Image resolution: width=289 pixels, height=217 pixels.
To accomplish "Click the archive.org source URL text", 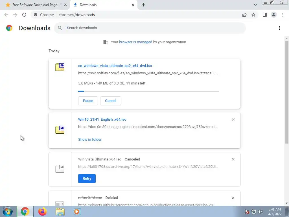I will coord(148,167).
